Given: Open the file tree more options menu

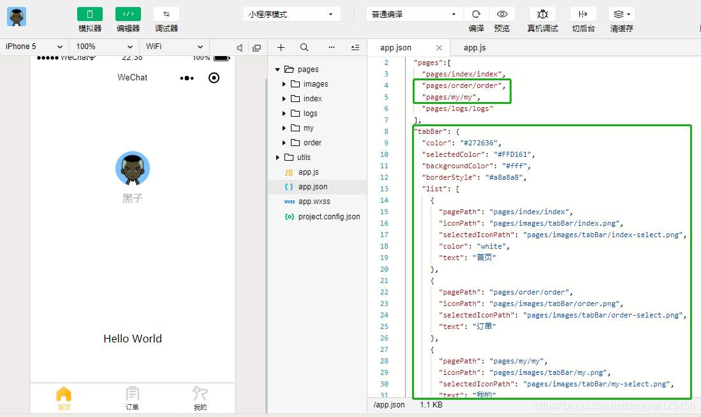Looking at the screenshot, I should 331,47.
